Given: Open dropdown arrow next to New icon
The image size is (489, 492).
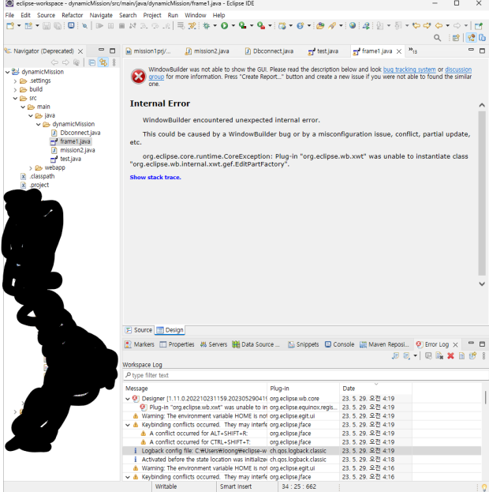Looking at the screenshot, I should point(19,26).
